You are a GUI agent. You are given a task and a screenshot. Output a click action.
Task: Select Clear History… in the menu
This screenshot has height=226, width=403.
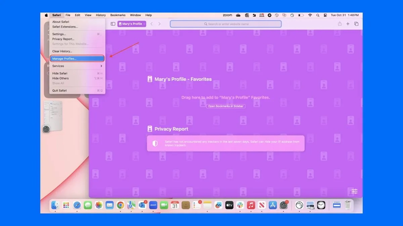coord(77,51)
